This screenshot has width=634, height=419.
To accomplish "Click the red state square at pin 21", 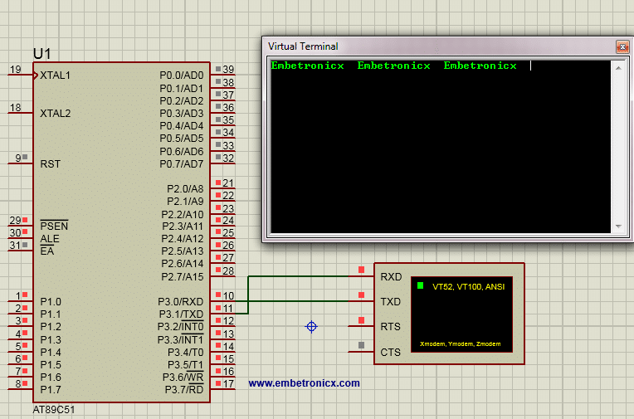I will (218, 183).
